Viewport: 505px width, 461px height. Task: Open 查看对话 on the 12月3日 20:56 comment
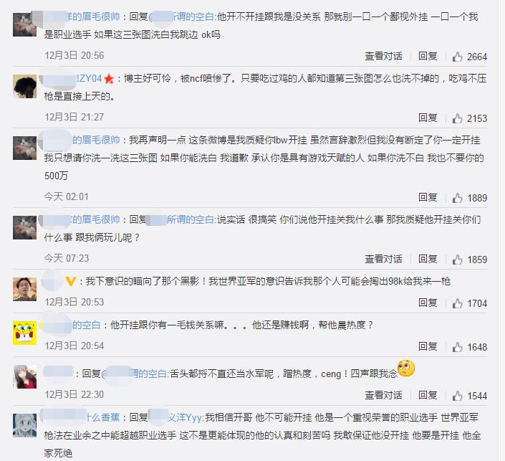[383, 57]
